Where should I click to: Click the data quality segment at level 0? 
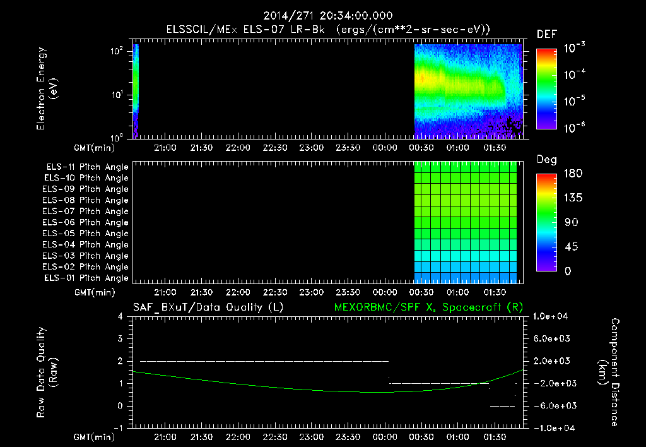(502, 406)
